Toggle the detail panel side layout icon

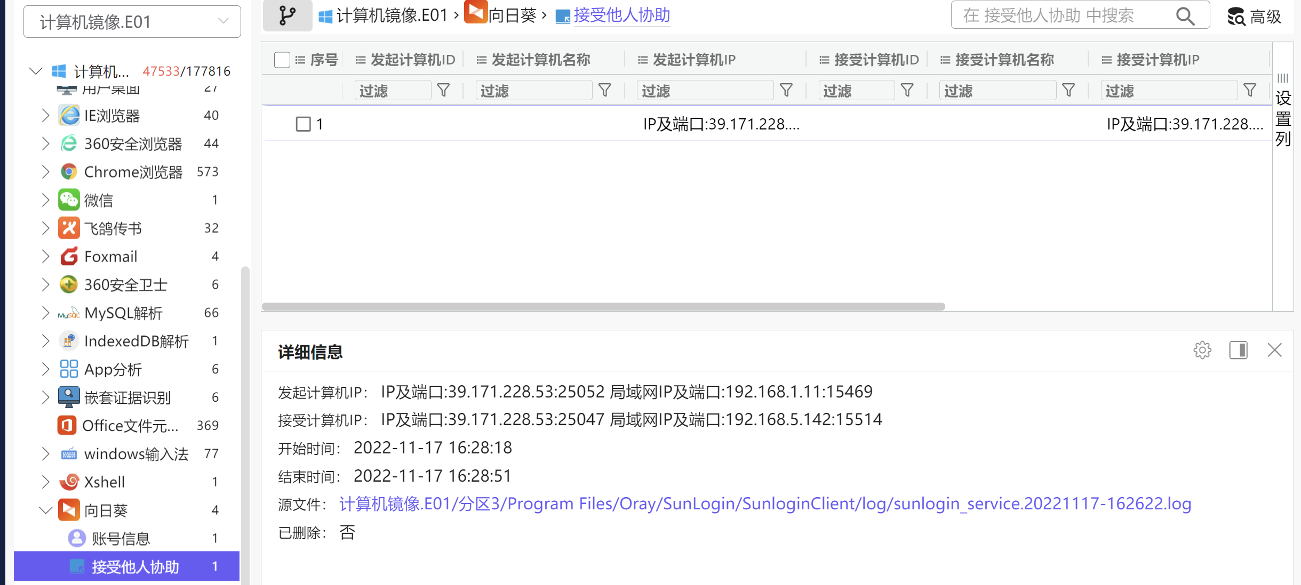tap(1238, 350)
